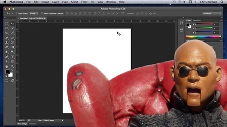
Task: Select the Blur tool
Action: (7, 52)
